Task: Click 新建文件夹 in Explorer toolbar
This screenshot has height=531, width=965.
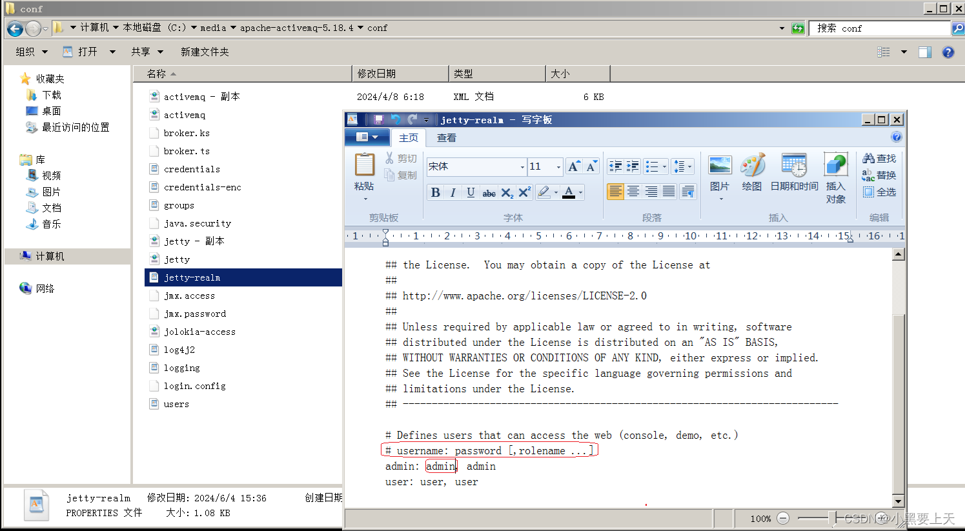Action: 205,52
